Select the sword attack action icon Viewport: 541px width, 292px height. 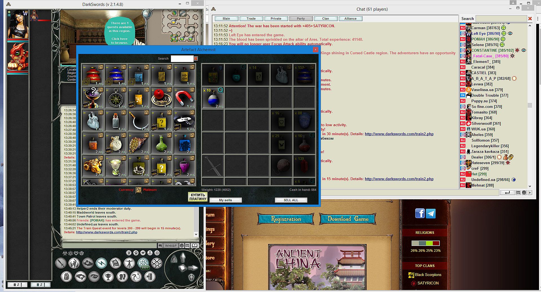[x=61, y=263]
